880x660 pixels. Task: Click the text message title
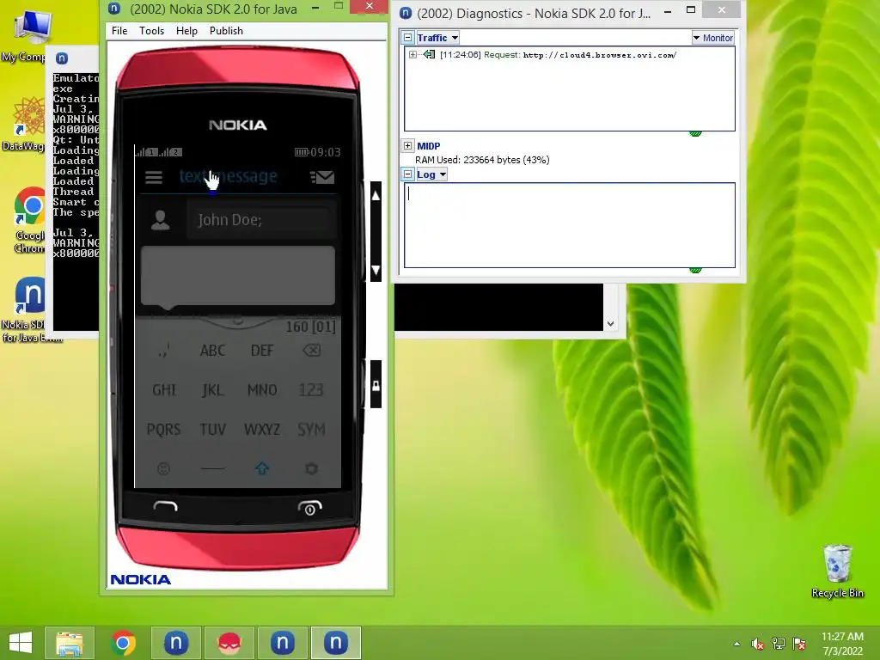click(x=229, y=176)
